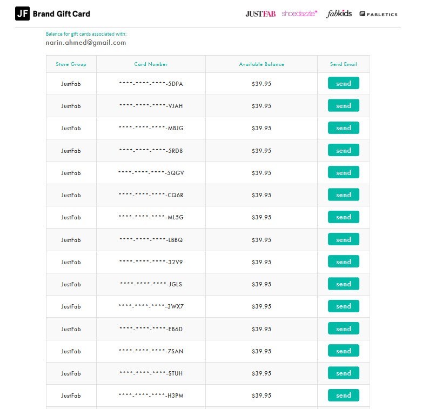Select card number ending 32V9
422x409 pixels.
(x=151, y=262)
